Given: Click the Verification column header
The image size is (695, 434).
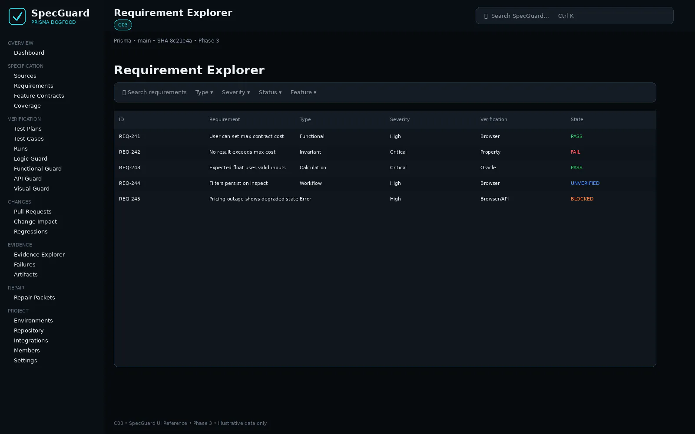Looking at the screenshot, I should (494, 119).
